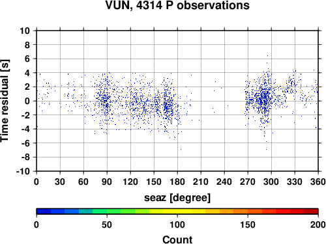This screenshot has height=244, width=326.
Task: Click the x-axis tick label '360'
Action: click(318, 182)
